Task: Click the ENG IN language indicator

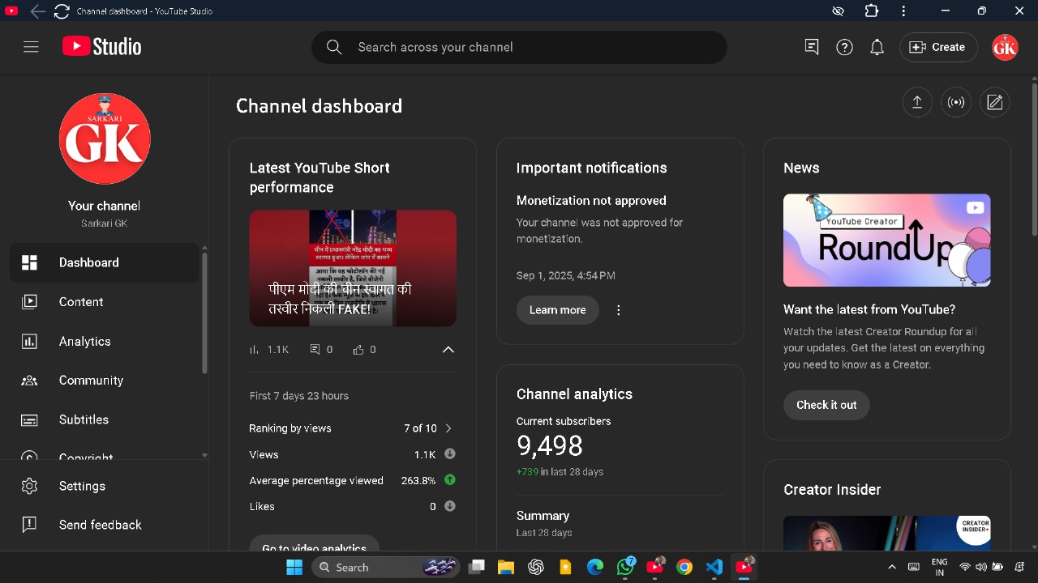Action: [939, 567]
